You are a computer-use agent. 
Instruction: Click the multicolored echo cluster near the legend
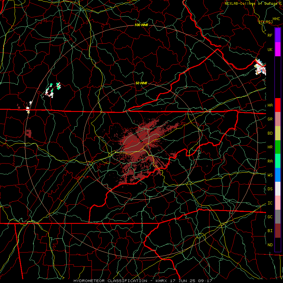click(260, 67)
